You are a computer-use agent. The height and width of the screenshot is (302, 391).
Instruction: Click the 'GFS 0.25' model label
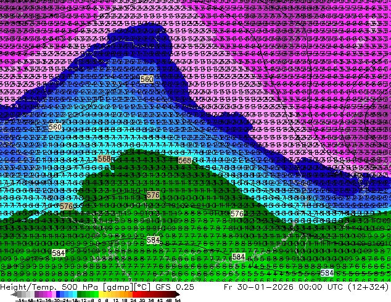[175, 287]
